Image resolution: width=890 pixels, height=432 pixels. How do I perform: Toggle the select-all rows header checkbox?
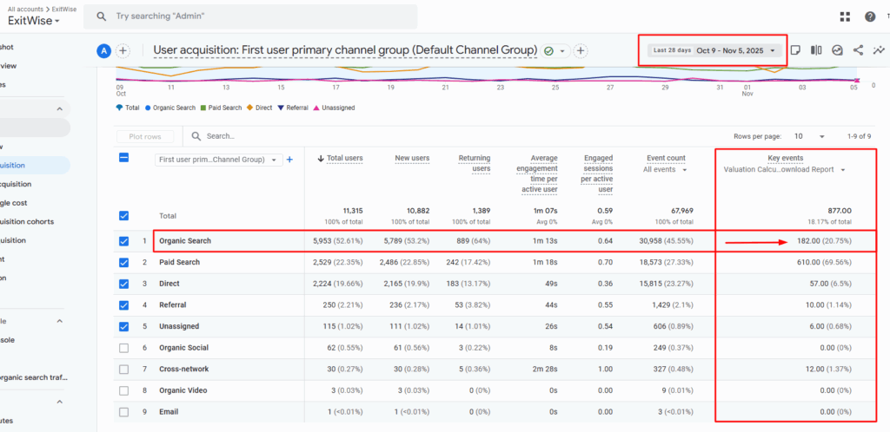pos(123,158)
